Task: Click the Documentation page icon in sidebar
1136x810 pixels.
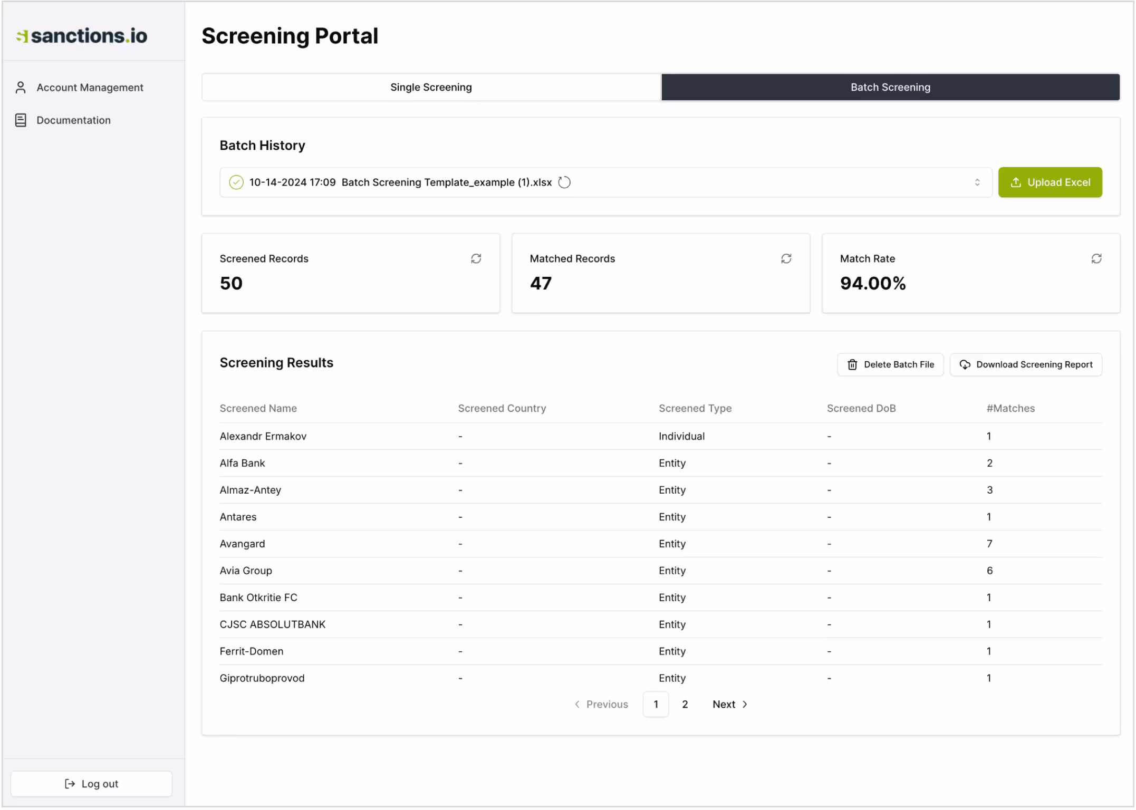Action: pos(21,120)
